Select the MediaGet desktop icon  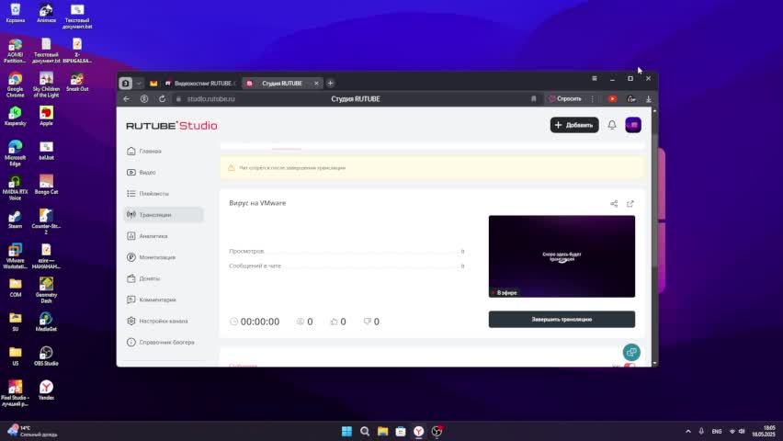pos(46,322)
